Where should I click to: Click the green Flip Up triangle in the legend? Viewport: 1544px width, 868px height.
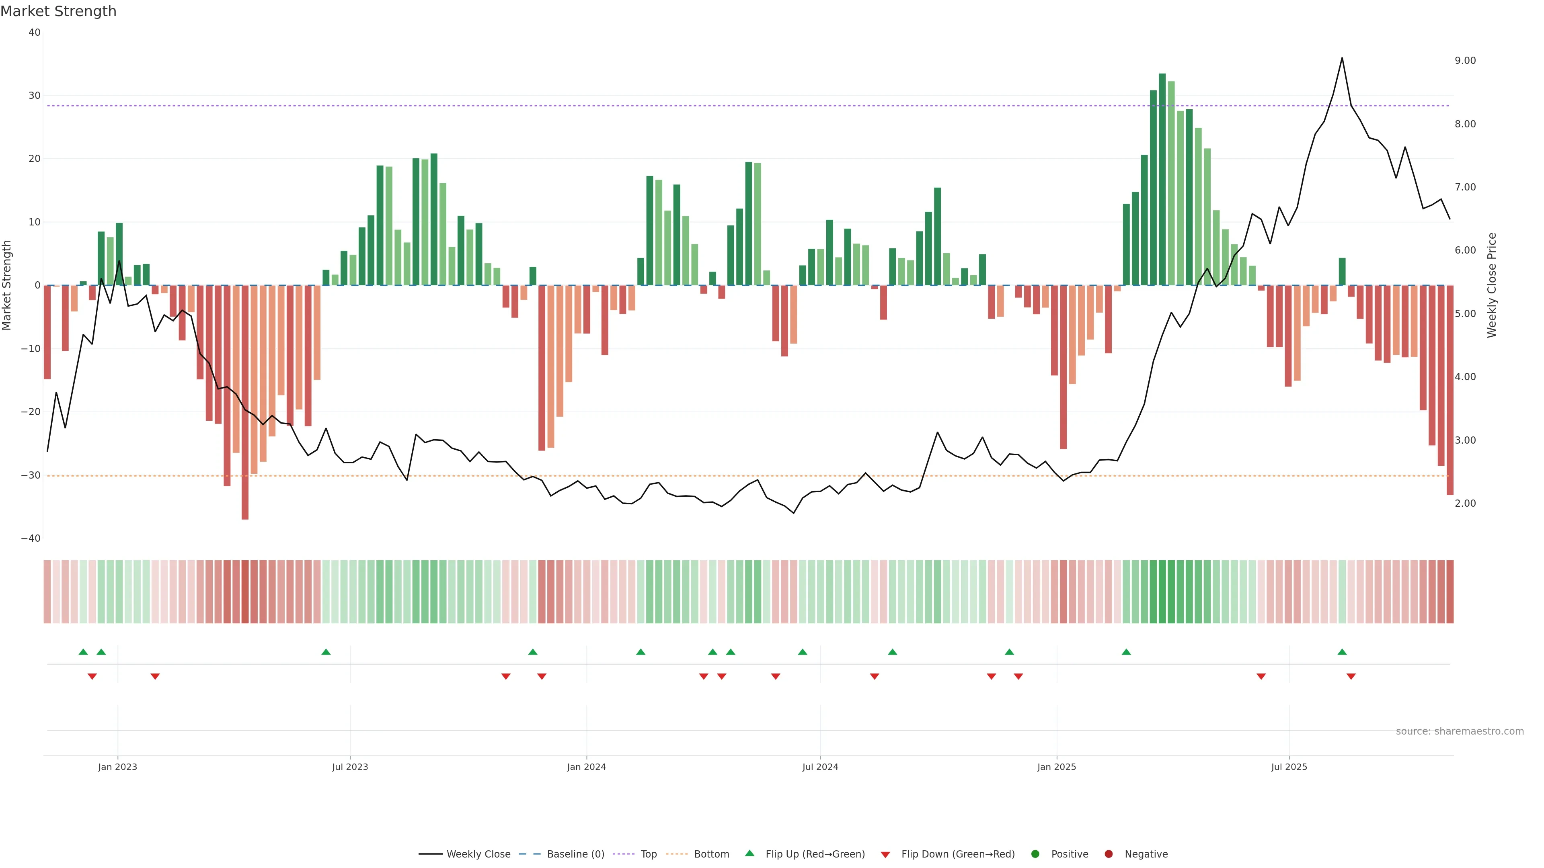coord(749,853)
